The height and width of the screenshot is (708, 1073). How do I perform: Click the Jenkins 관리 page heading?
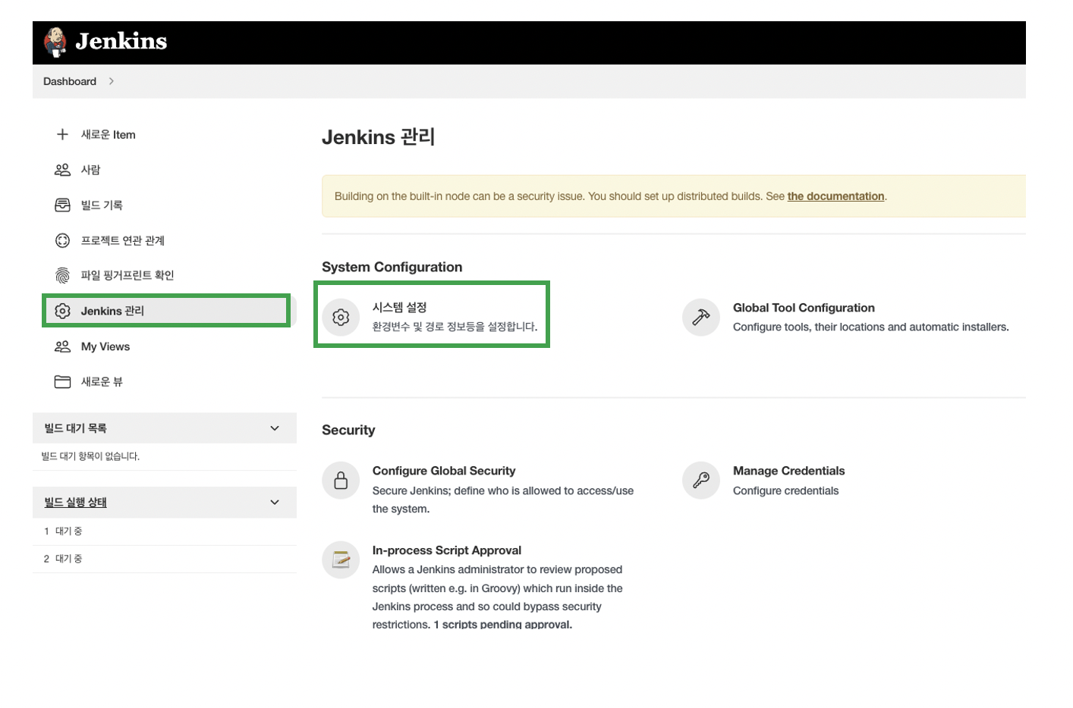(378, 137)
